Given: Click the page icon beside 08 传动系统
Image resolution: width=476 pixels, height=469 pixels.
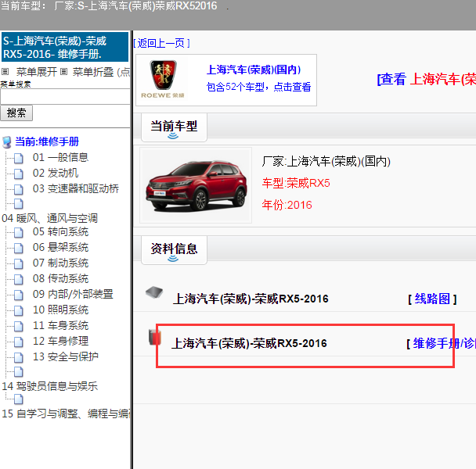Looking at the screenshot, I should pos(19,280).
